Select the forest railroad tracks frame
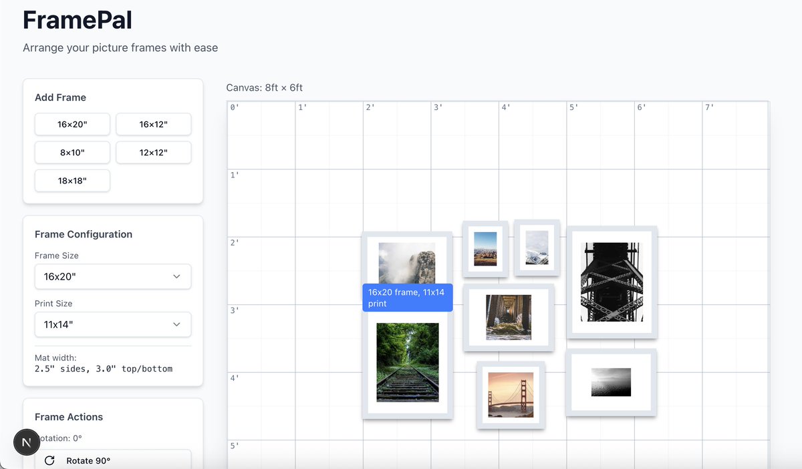 click(408, 362)
